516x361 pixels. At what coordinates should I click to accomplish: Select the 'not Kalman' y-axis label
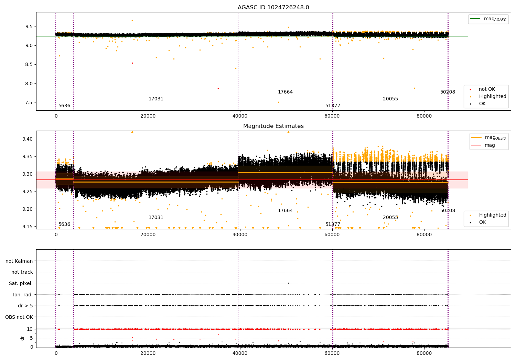coord(19,261)
